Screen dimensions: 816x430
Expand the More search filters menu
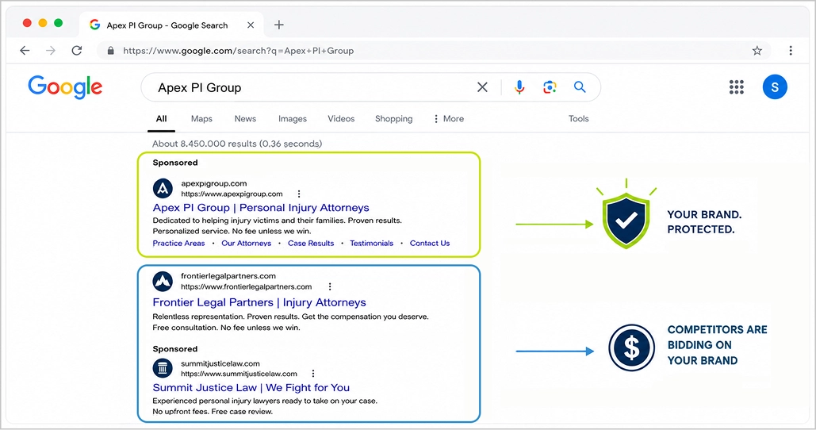point(449,119)
